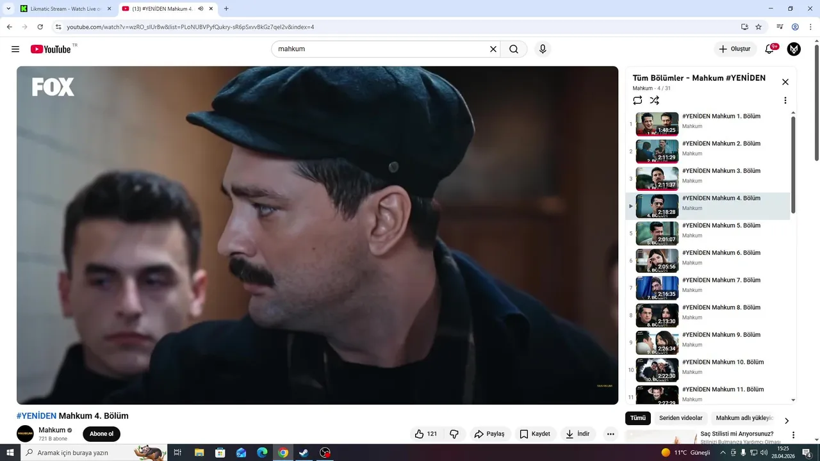Image resolution: width=820 pixels, height=461 pixels.
Task: Toggle playlist loop
Action: 637,101
